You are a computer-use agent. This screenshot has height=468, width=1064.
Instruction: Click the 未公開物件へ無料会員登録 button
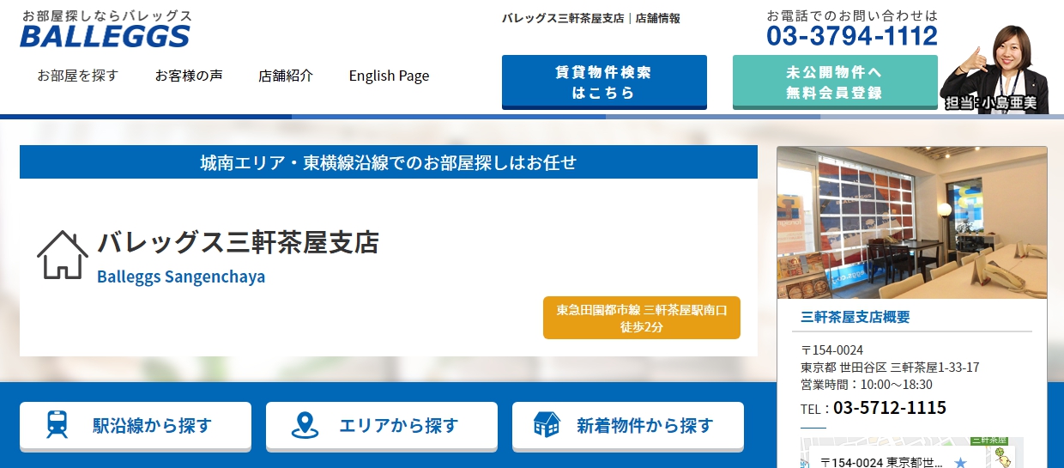(x=835, y=82)
